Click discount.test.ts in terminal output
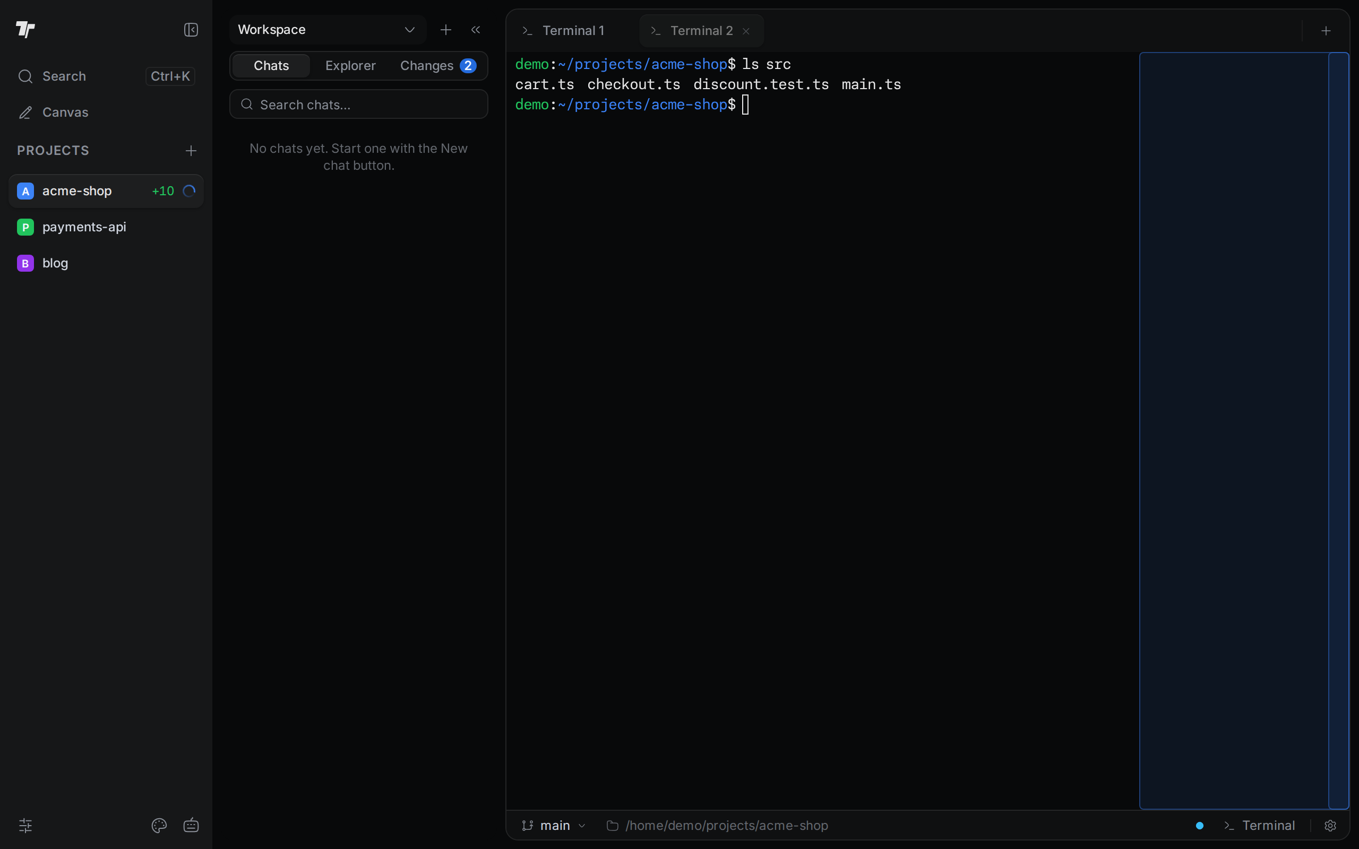Image resolution: width=1359 pixels, height=849 pixels. pos(761,84)
